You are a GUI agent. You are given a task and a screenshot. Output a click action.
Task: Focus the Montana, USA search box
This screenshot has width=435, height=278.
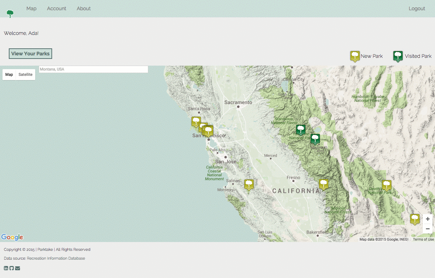coord(93,69)
